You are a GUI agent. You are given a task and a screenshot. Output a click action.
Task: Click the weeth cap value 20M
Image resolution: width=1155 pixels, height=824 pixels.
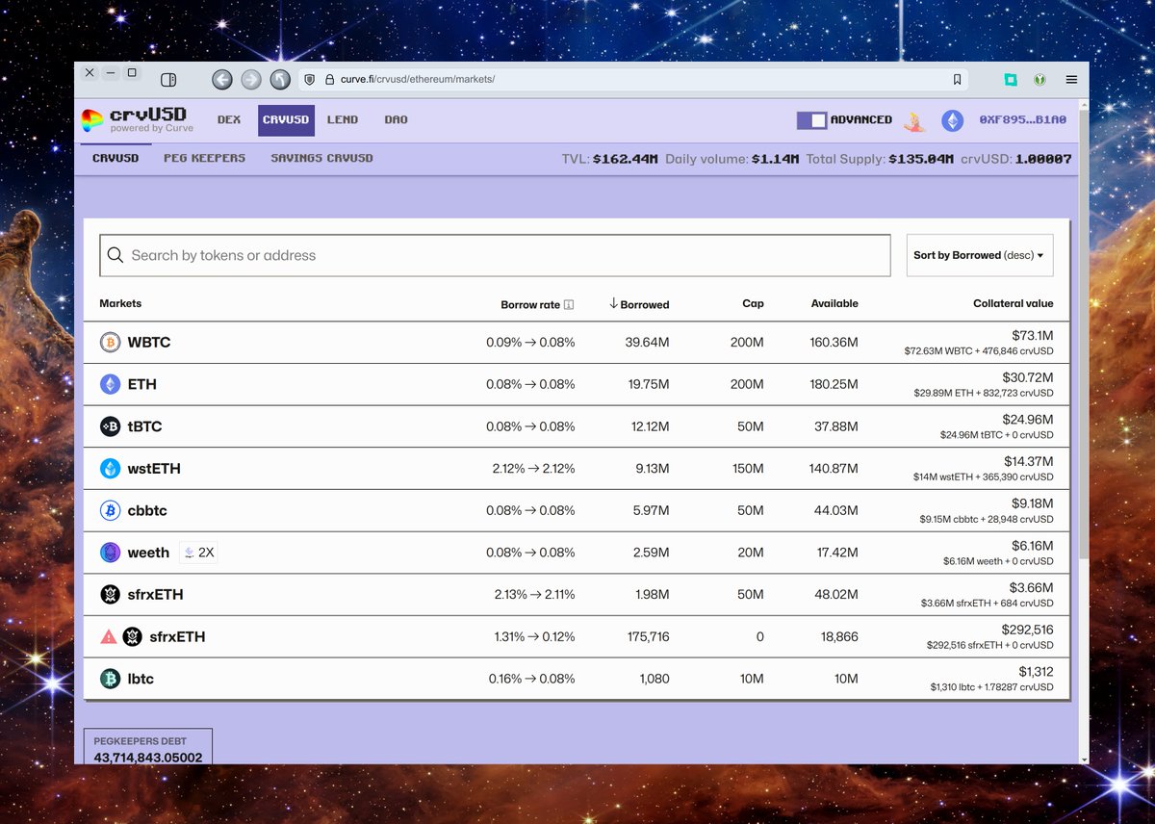[x=750, y=553]
